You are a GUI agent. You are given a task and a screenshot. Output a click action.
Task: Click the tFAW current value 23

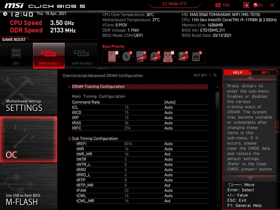coord(127,190)
